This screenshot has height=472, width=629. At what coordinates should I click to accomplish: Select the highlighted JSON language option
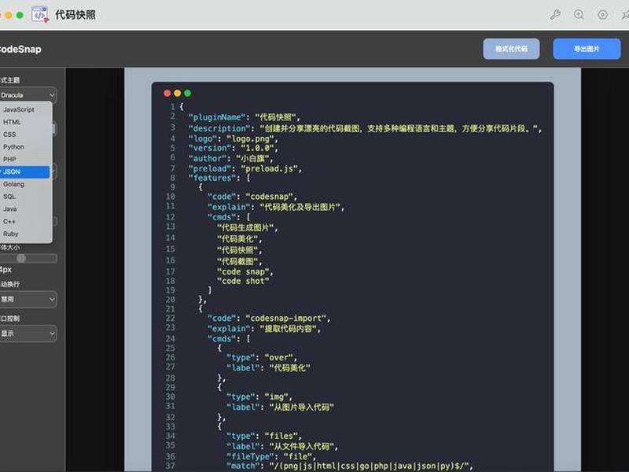pos(25,171)
